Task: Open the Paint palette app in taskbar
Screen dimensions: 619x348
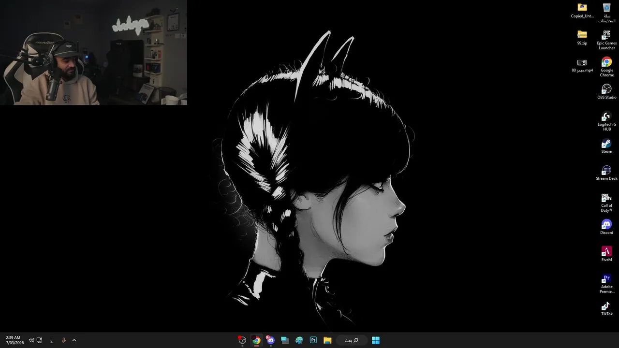Action: click(x=299, y=340)
